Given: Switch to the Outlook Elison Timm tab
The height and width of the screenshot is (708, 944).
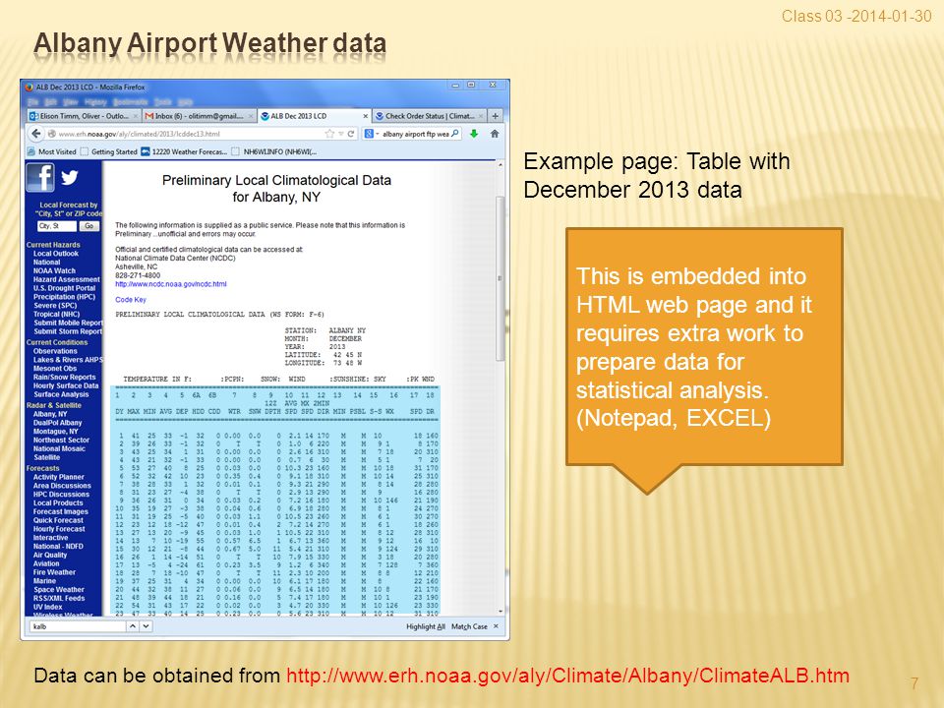Looking at the screenshot, I should (84, 116).
